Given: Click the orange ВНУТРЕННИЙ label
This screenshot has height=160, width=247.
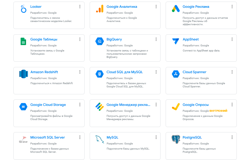Looking at the screenshot, I should (218, 111).
